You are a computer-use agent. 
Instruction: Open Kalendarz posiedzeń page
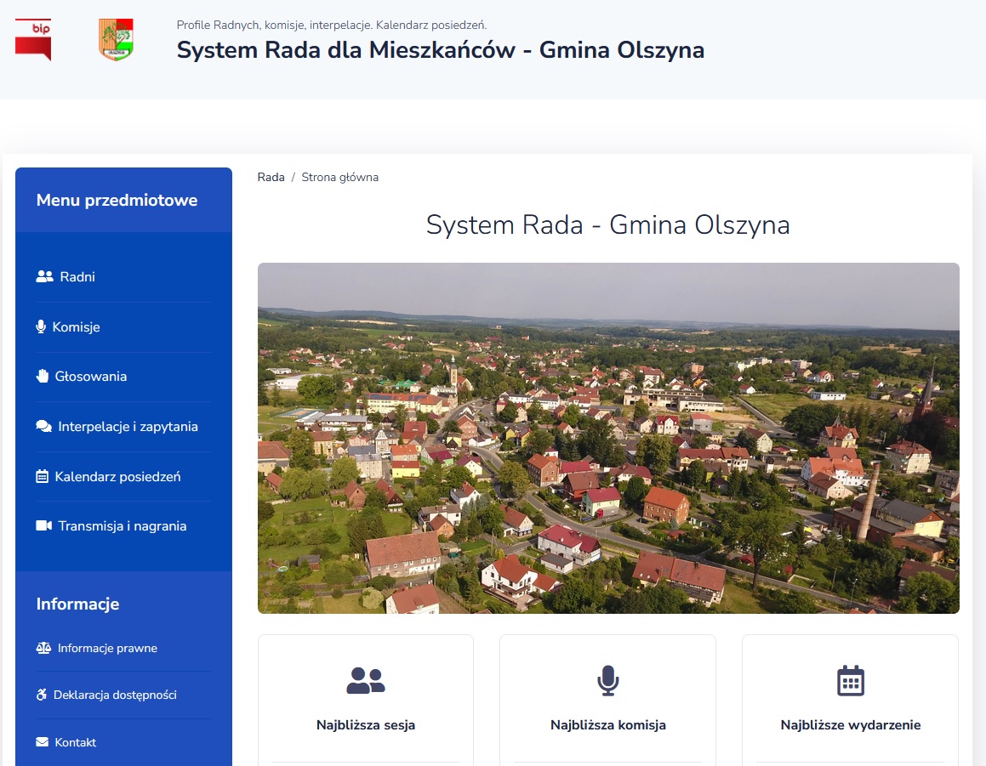(117, 476)
